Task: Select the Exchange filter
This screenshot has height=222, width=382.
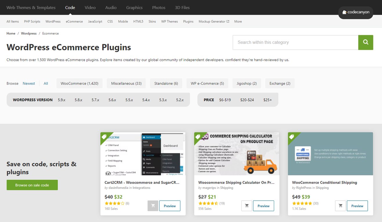Action: pyautogui.click(x=280, y=83)
